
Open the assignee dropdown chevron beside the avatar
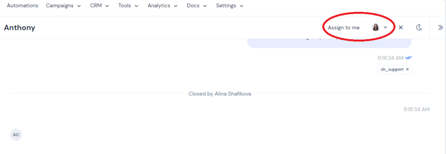(385, 27)
